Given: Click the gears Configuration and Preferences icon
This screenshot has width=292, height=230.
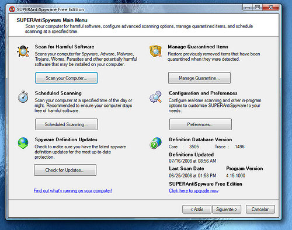Looking at the screenshot, I should pos(155,97).
